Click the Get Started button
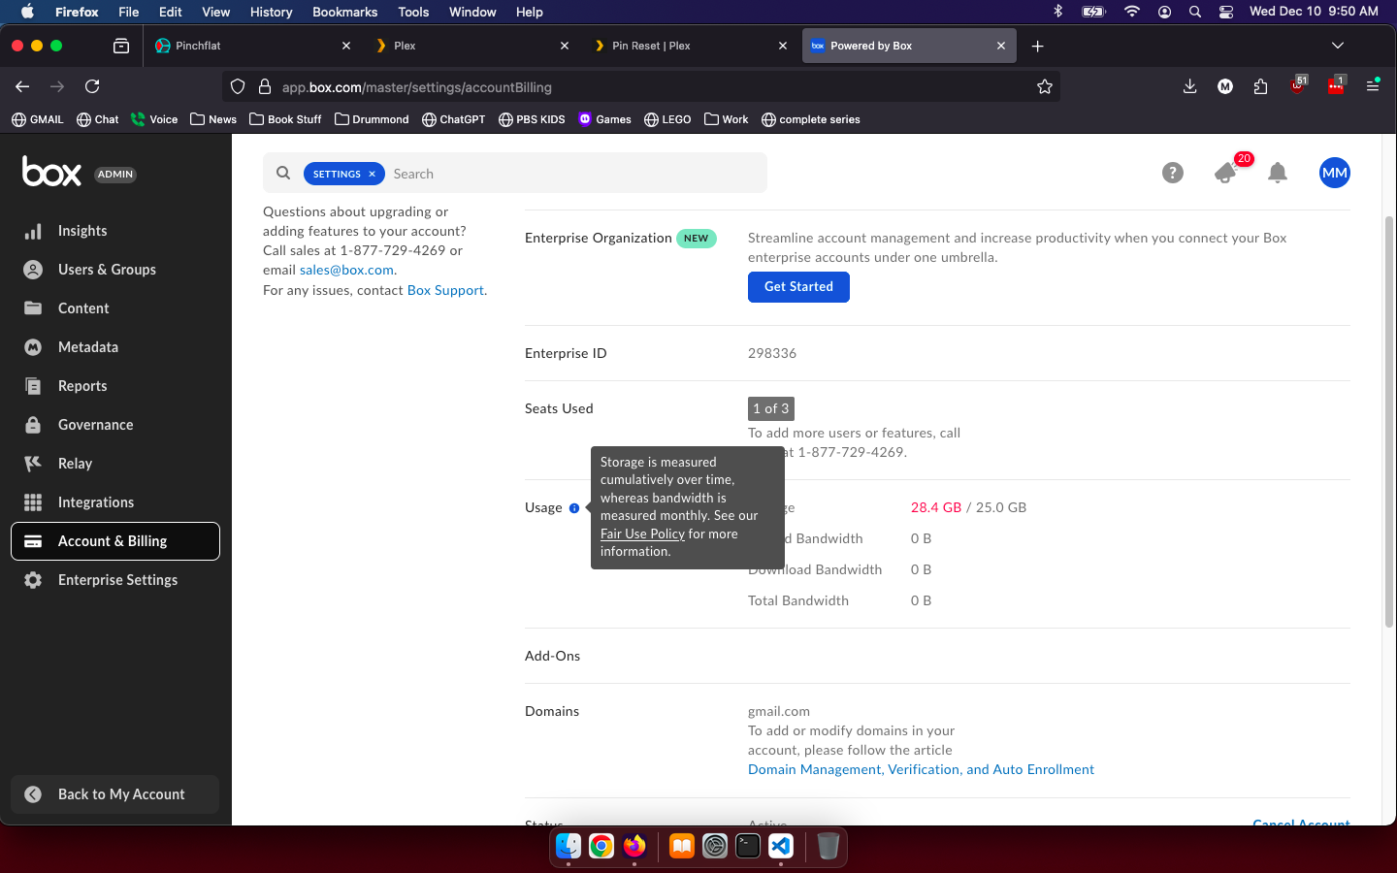 [x=797, y=287]
